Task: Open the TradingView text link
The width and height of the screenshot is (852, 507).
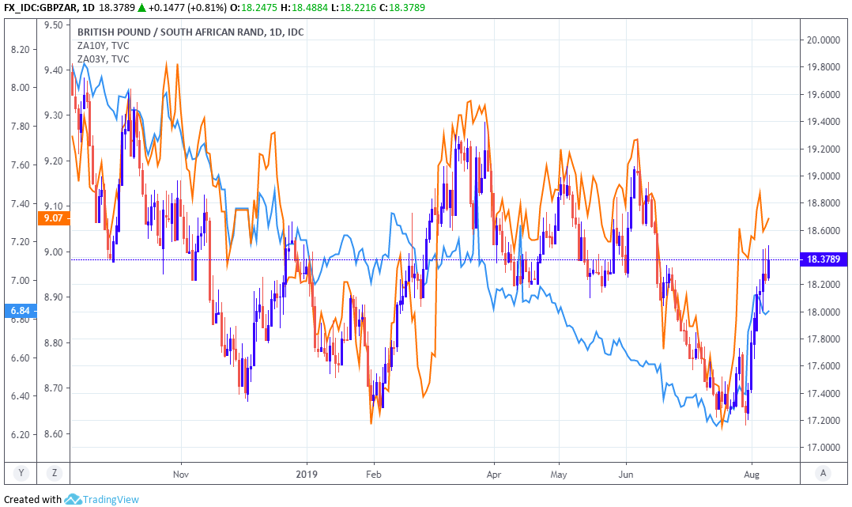Action: pyautogui.click(x=111, y=499)
